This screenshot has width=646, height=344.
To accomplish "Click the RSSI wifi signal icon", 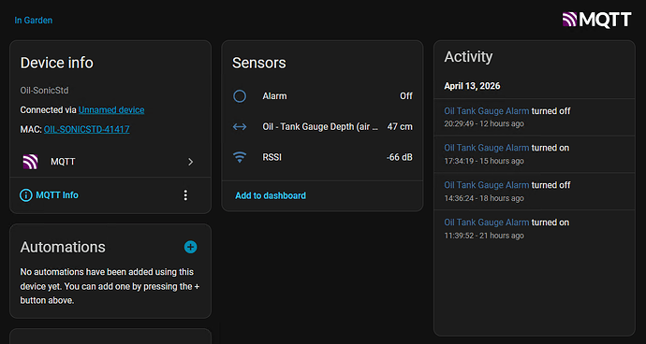I will click(240, 157).
